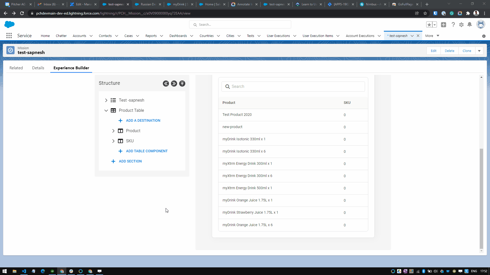The image size is (490, 275).
Task: Click the product table Search field
Action: 293,87
